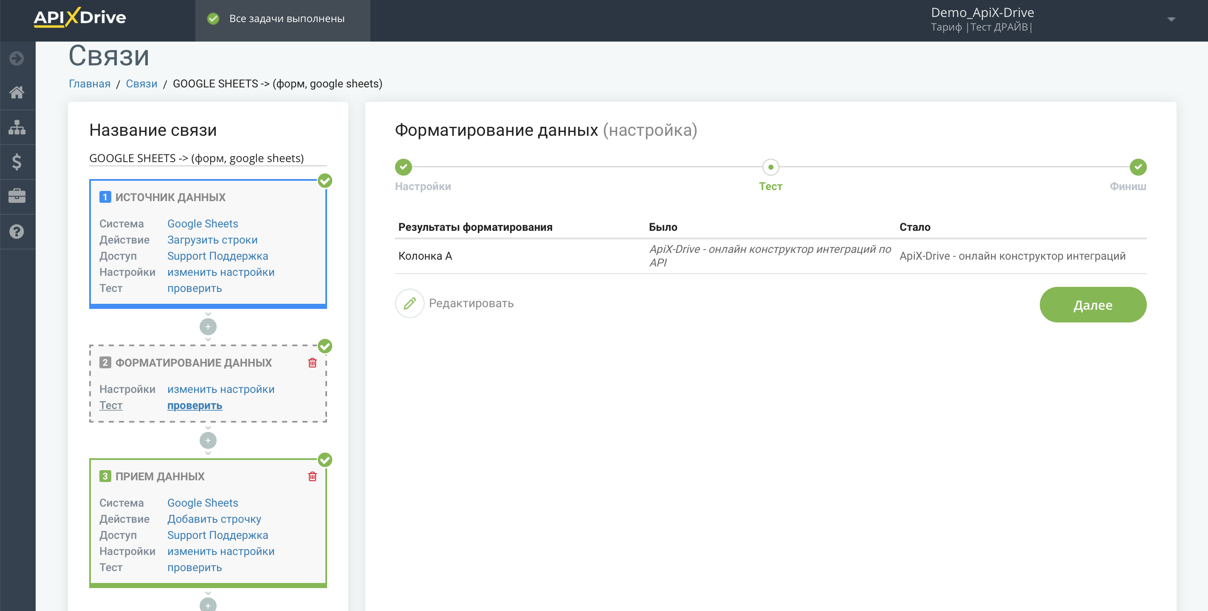Click the green checkmark on ПРИЕМ ДАННЫХ block

(325, 460)
